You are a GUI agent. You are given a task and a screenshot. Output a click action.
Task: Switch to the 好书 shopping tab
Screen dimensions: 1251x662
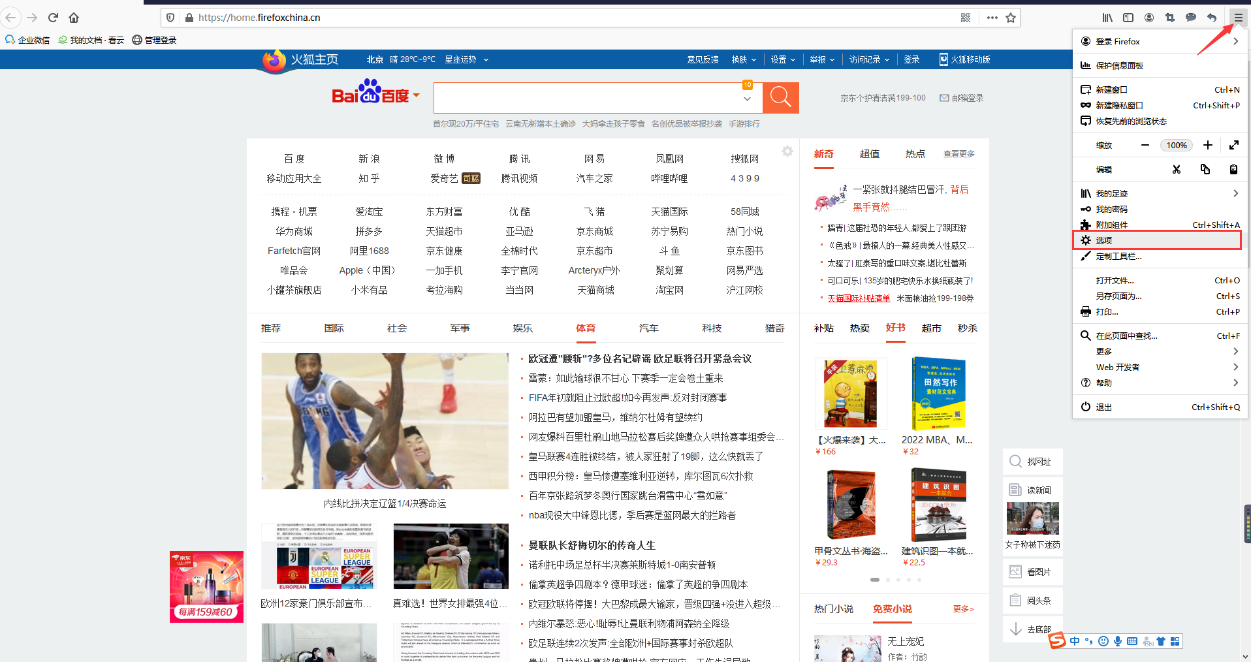[x=895, y=327]
